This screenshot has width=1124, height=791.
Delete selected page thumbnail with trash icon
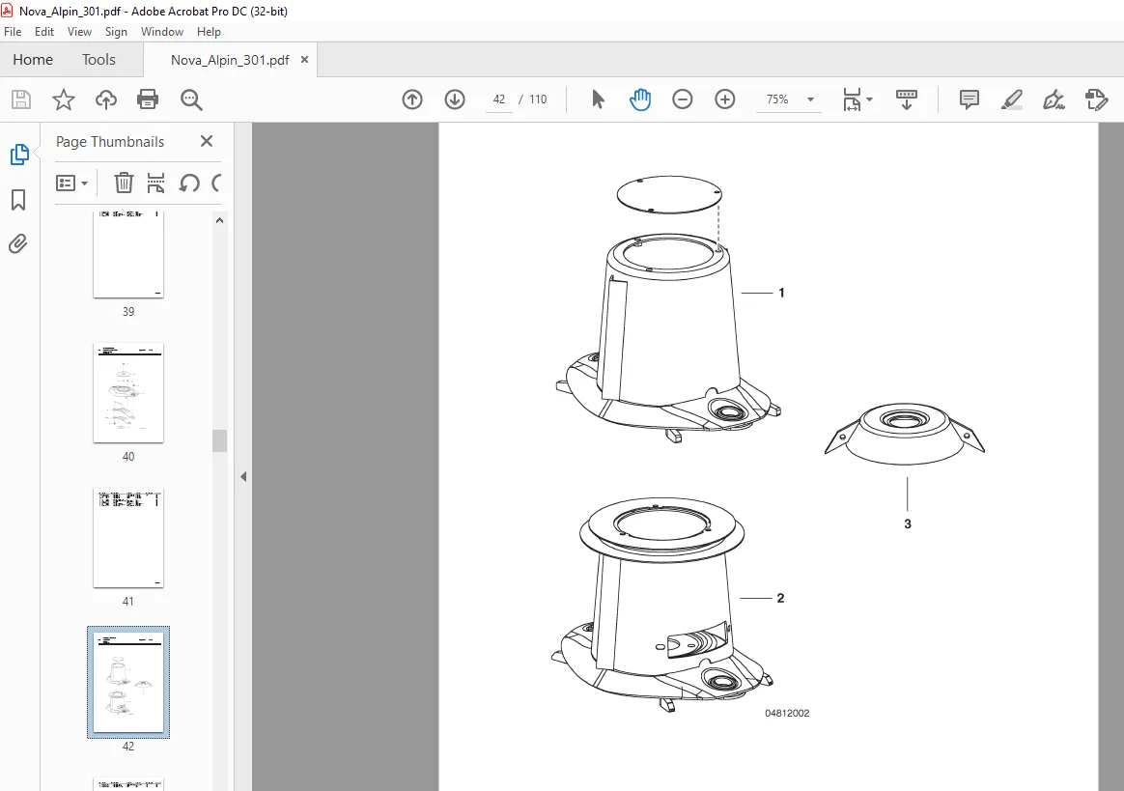pos(124,183)
